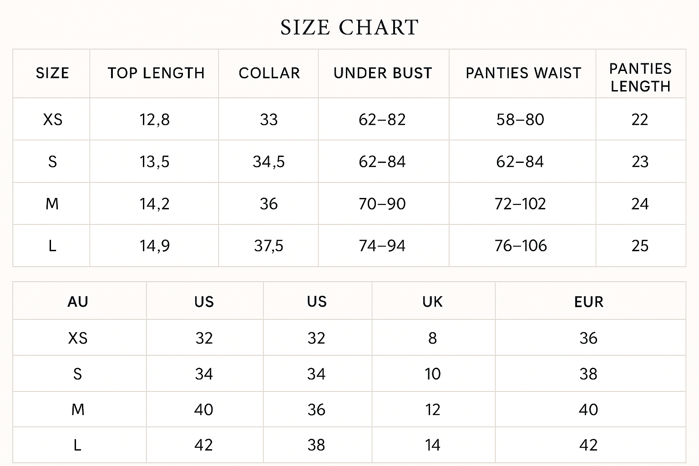The height and width of the screenshot is (466, 699).
Task: Click the EUR column header
Action: tap(589, 302)
